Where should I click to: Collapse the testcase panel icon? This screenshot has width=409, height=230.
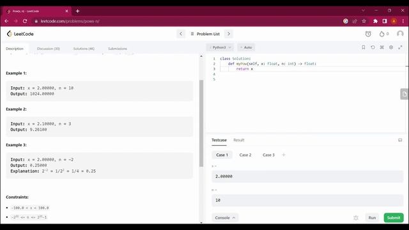400,141
